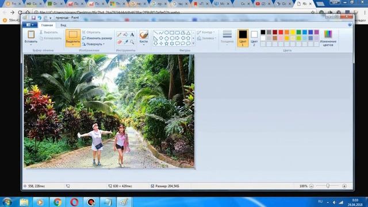The width and height of the screenshot is (368, 207).
Task: Pick the black color swatch in the palette
Action: (263, 32)
